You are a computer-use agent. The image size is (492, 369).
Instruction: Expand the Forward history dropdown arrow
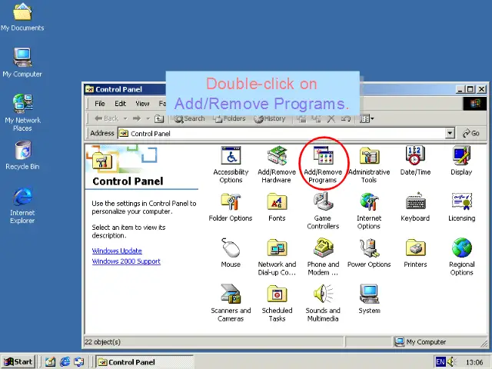tap(148, 118)
